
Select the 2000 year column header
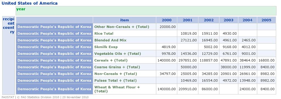tap(167, 20)
